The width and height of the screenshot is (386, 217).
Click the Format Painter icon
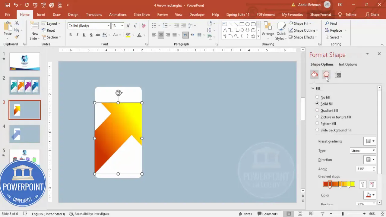click(17, 37)
